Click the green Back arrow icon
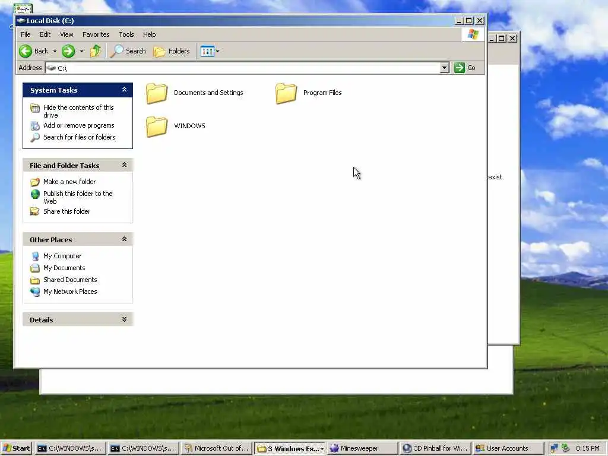Screen dimensions: 608x456 point(26,51)
